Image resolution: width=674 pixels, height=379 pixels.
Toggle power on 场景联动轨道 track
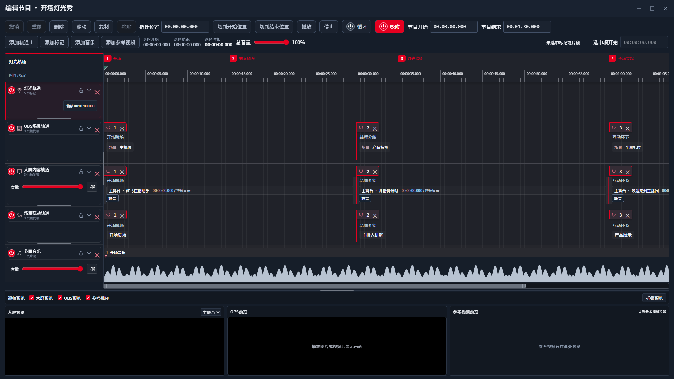[12, 215]
